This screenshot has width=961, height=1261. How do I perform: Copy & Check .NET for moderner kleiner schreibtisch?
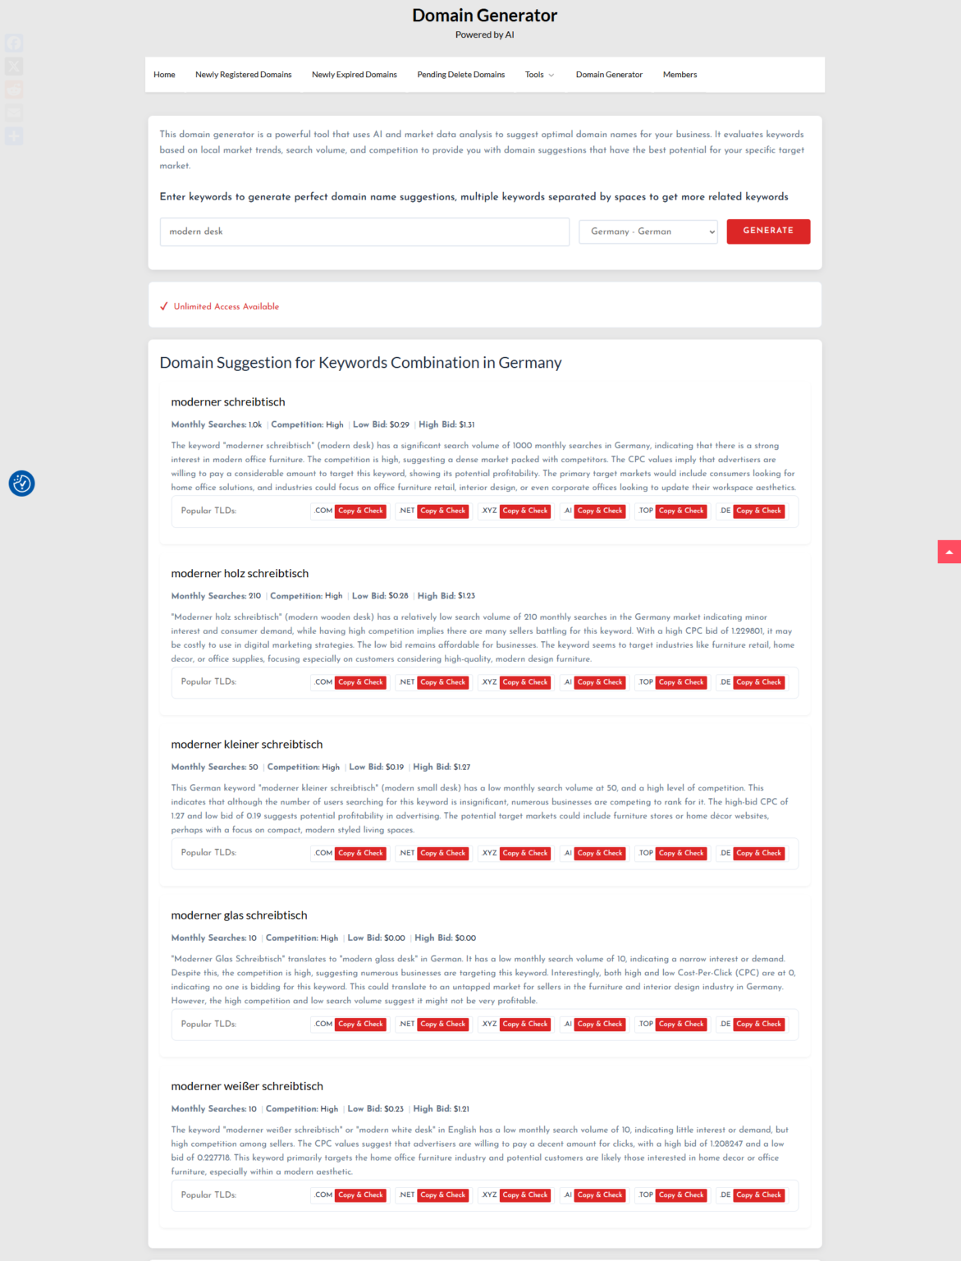(x=442, y=853)
